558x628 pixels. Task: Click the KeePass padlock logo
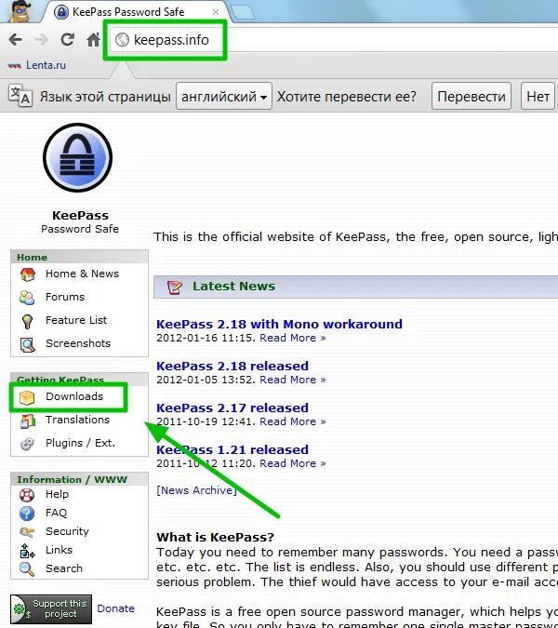tap(78, 157)
